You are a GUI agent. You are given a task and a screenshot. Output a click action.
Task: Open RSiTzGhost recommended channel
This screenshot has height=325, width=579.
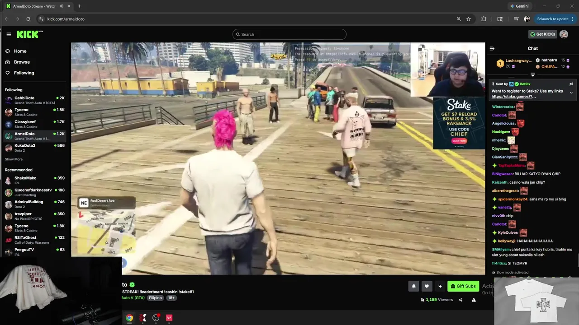coord(35,240)
